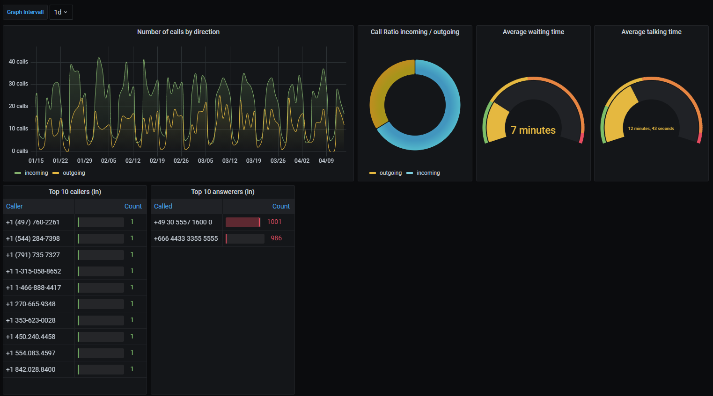Select caller +1 (497) 760-2261
This screenshot has height=396, width=713.
point(33,222)
